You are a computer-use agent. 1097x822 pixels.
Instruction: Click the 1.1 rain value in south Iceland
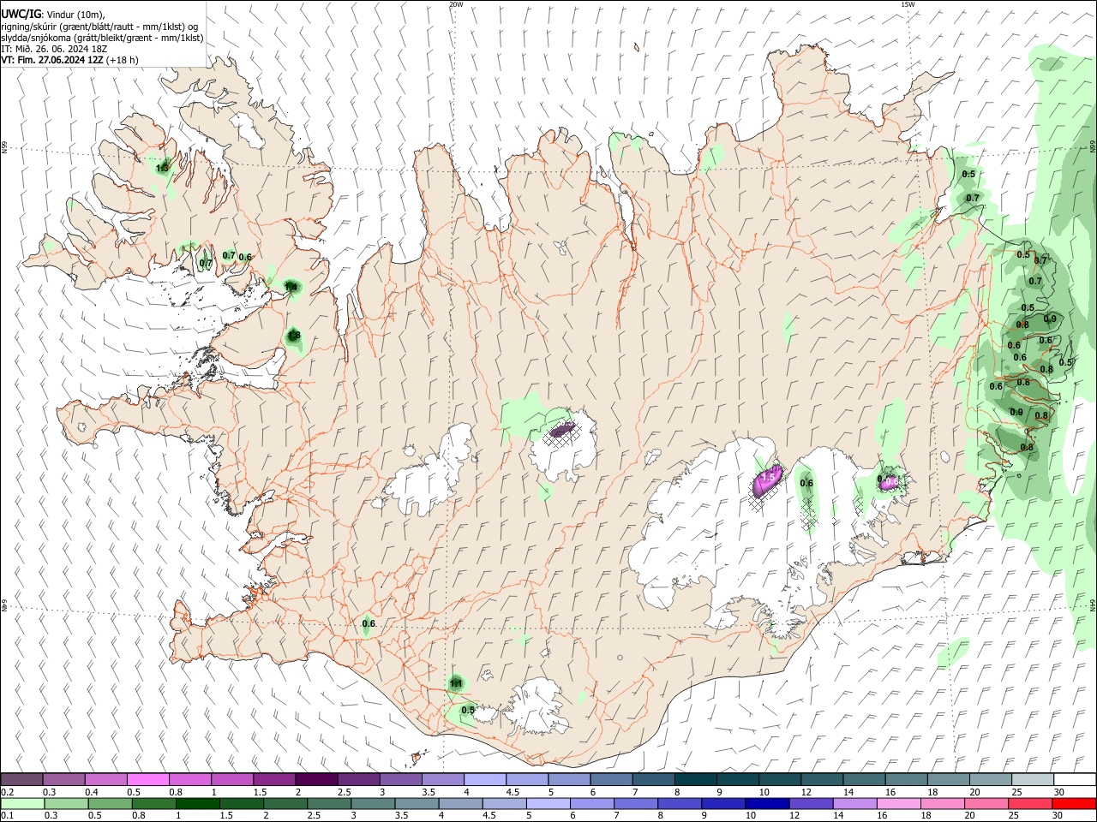(x=456, y=683)
